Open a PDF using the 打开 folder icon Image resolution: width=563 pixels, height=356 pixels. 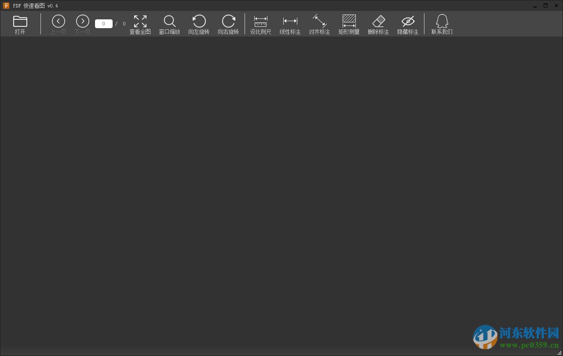pyautogui.click(x=20, y=24)
